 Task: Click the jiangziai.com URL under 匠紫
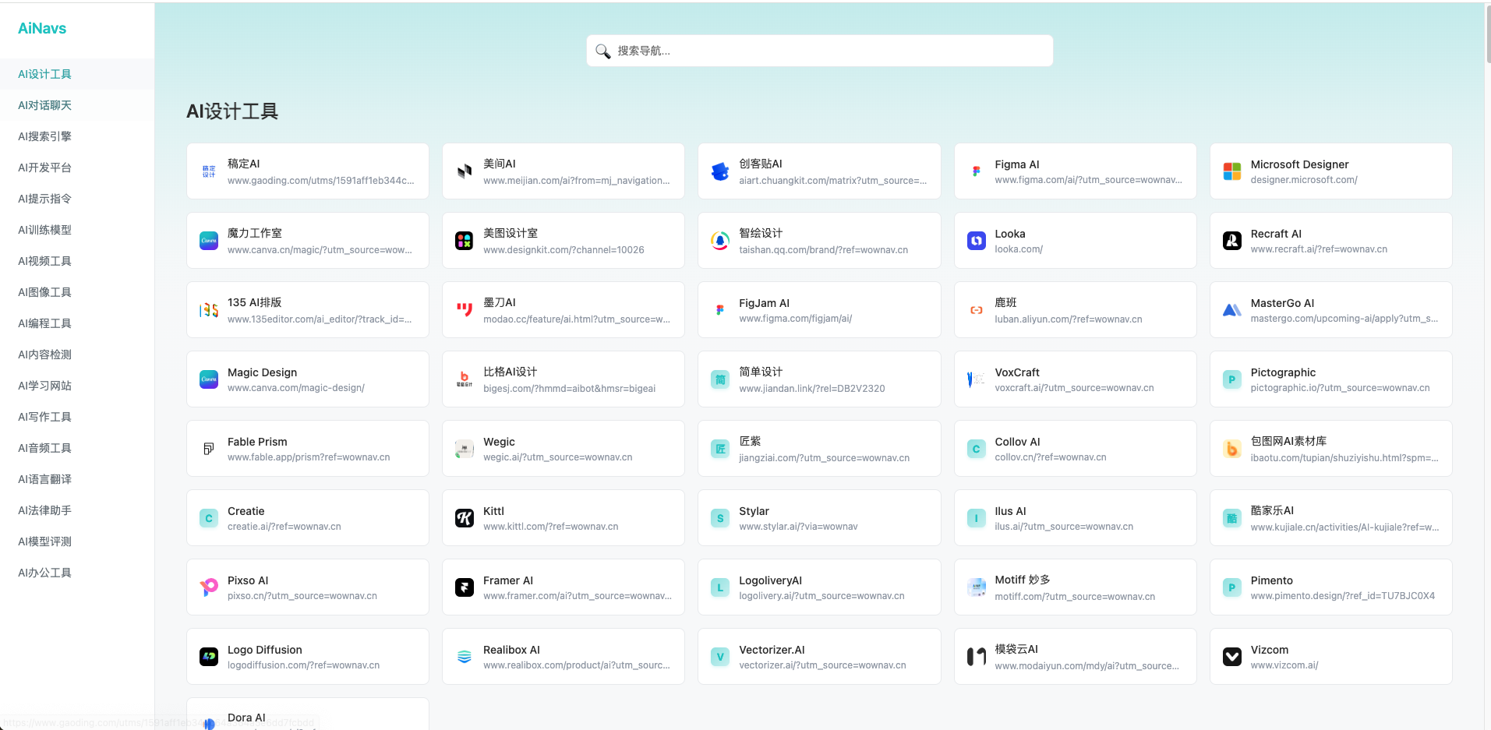point(824,458)
